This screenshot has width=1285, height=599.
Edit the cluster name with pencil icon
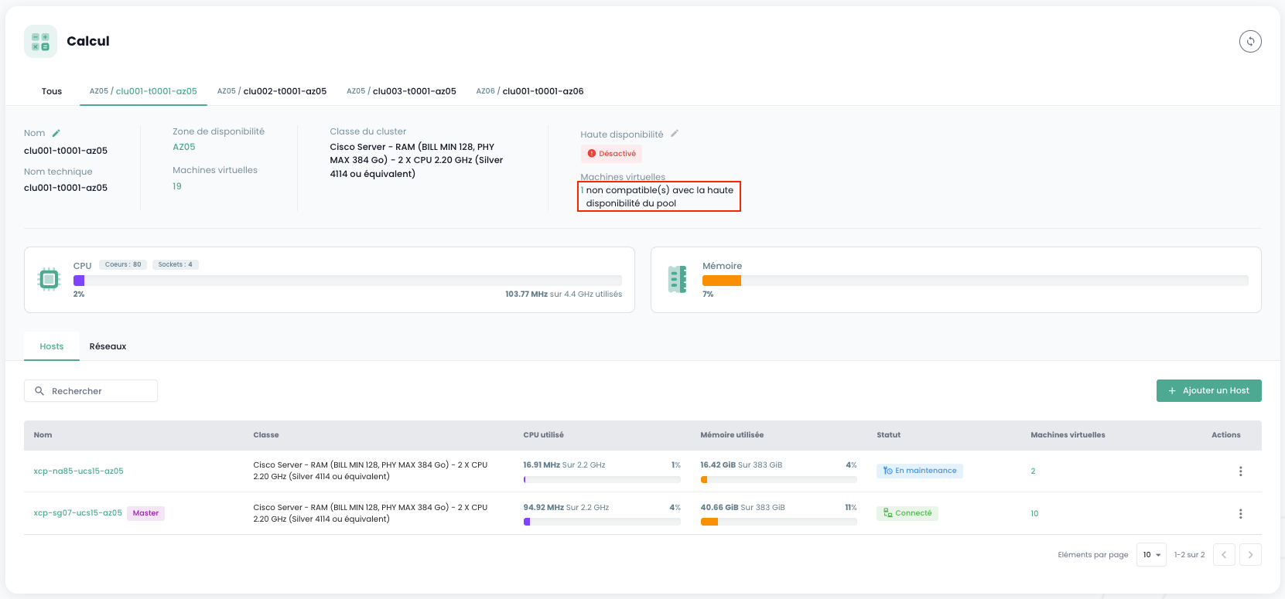[x=56, y=133]
